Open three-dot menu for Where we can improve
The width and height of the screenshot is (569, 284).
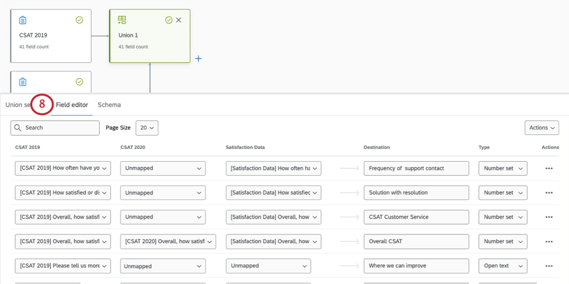[x=549, y=266]
